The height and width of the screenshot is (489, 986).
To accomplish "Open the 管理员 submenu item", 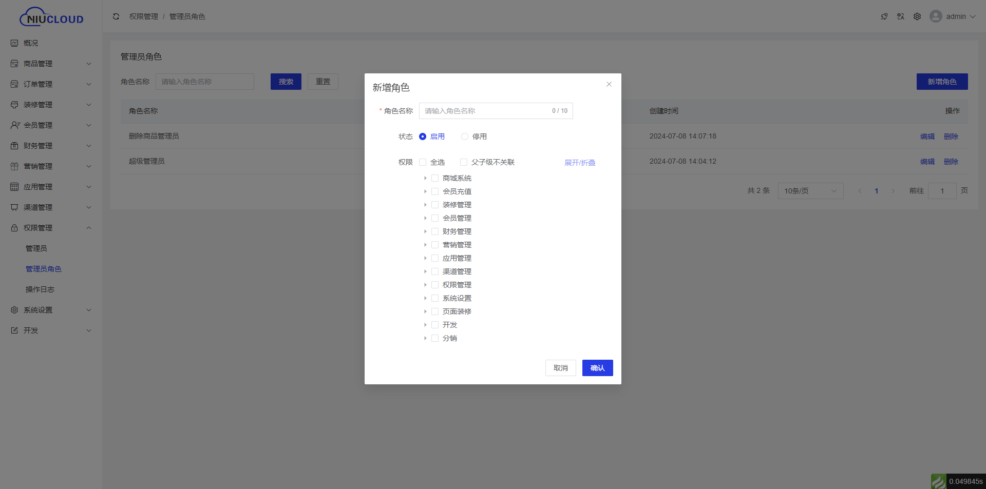I will pyautogui.click(x=36, y=248).
